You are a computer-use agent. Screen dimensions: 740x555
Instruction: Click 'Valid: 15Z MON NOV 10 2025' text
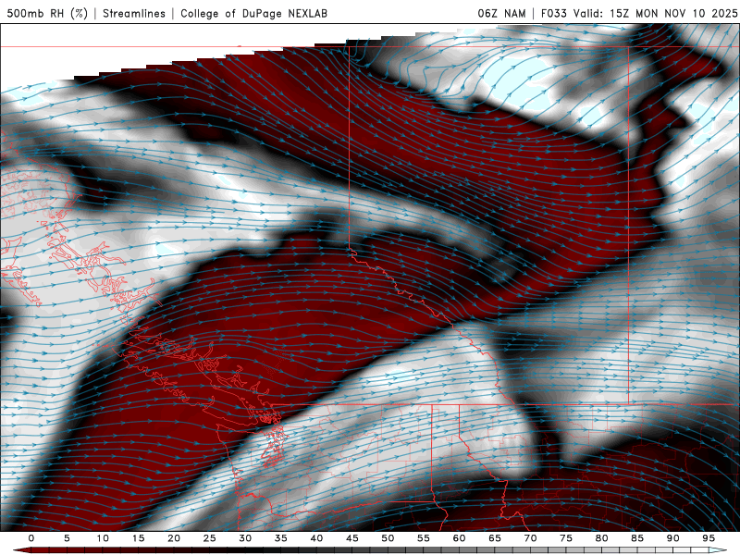[656, 13]
